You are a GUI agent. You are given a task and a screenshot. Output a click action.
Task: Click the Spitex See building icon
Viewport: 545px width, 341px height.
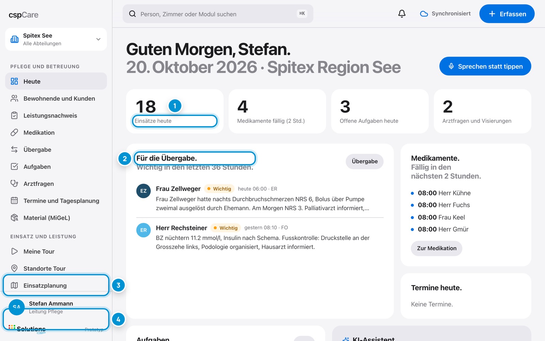coord(15,39)
